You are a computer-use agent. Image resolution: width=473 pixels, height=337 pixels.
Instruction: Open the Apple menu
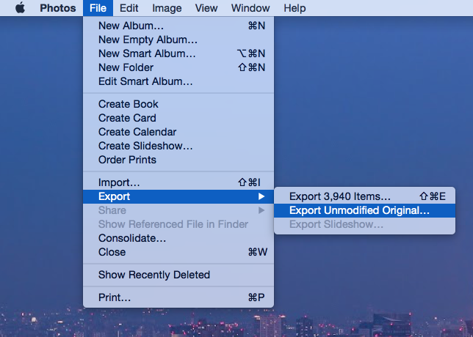tap(21, 8)
